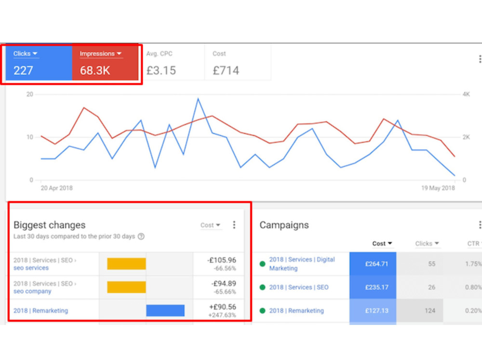The height and width of the screenshot is (361, 482).
Task: Click the 26 clicks cell
Action: point(420,287)
